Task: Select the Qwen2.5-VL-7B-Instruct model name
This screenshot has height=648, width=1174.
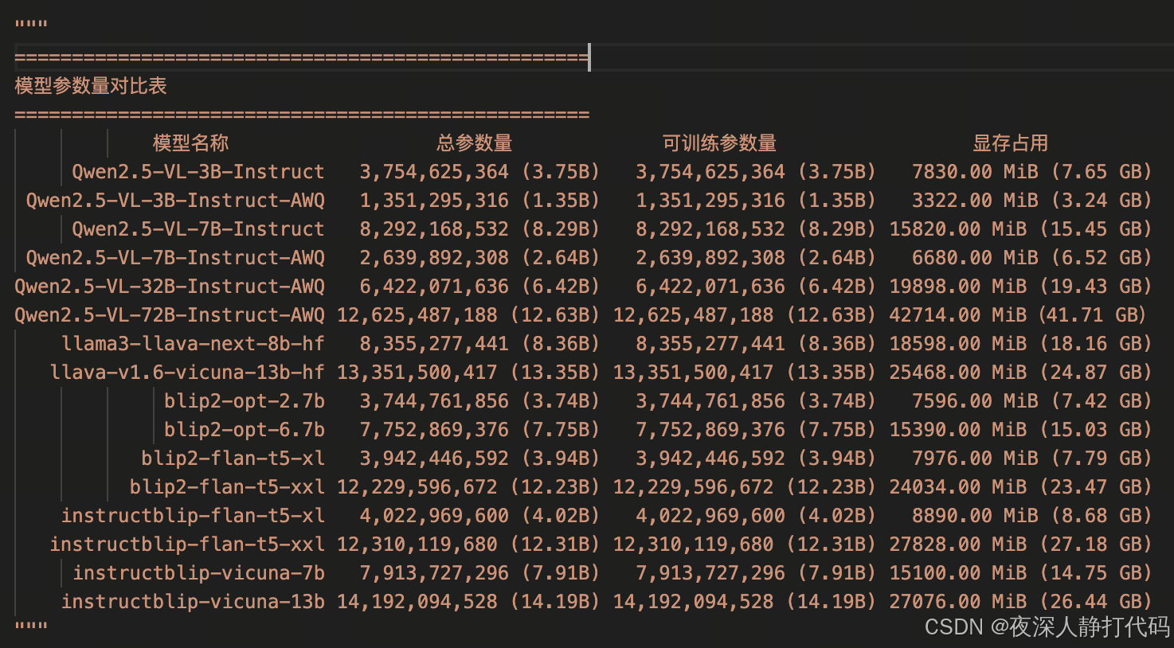Action: 198,229
